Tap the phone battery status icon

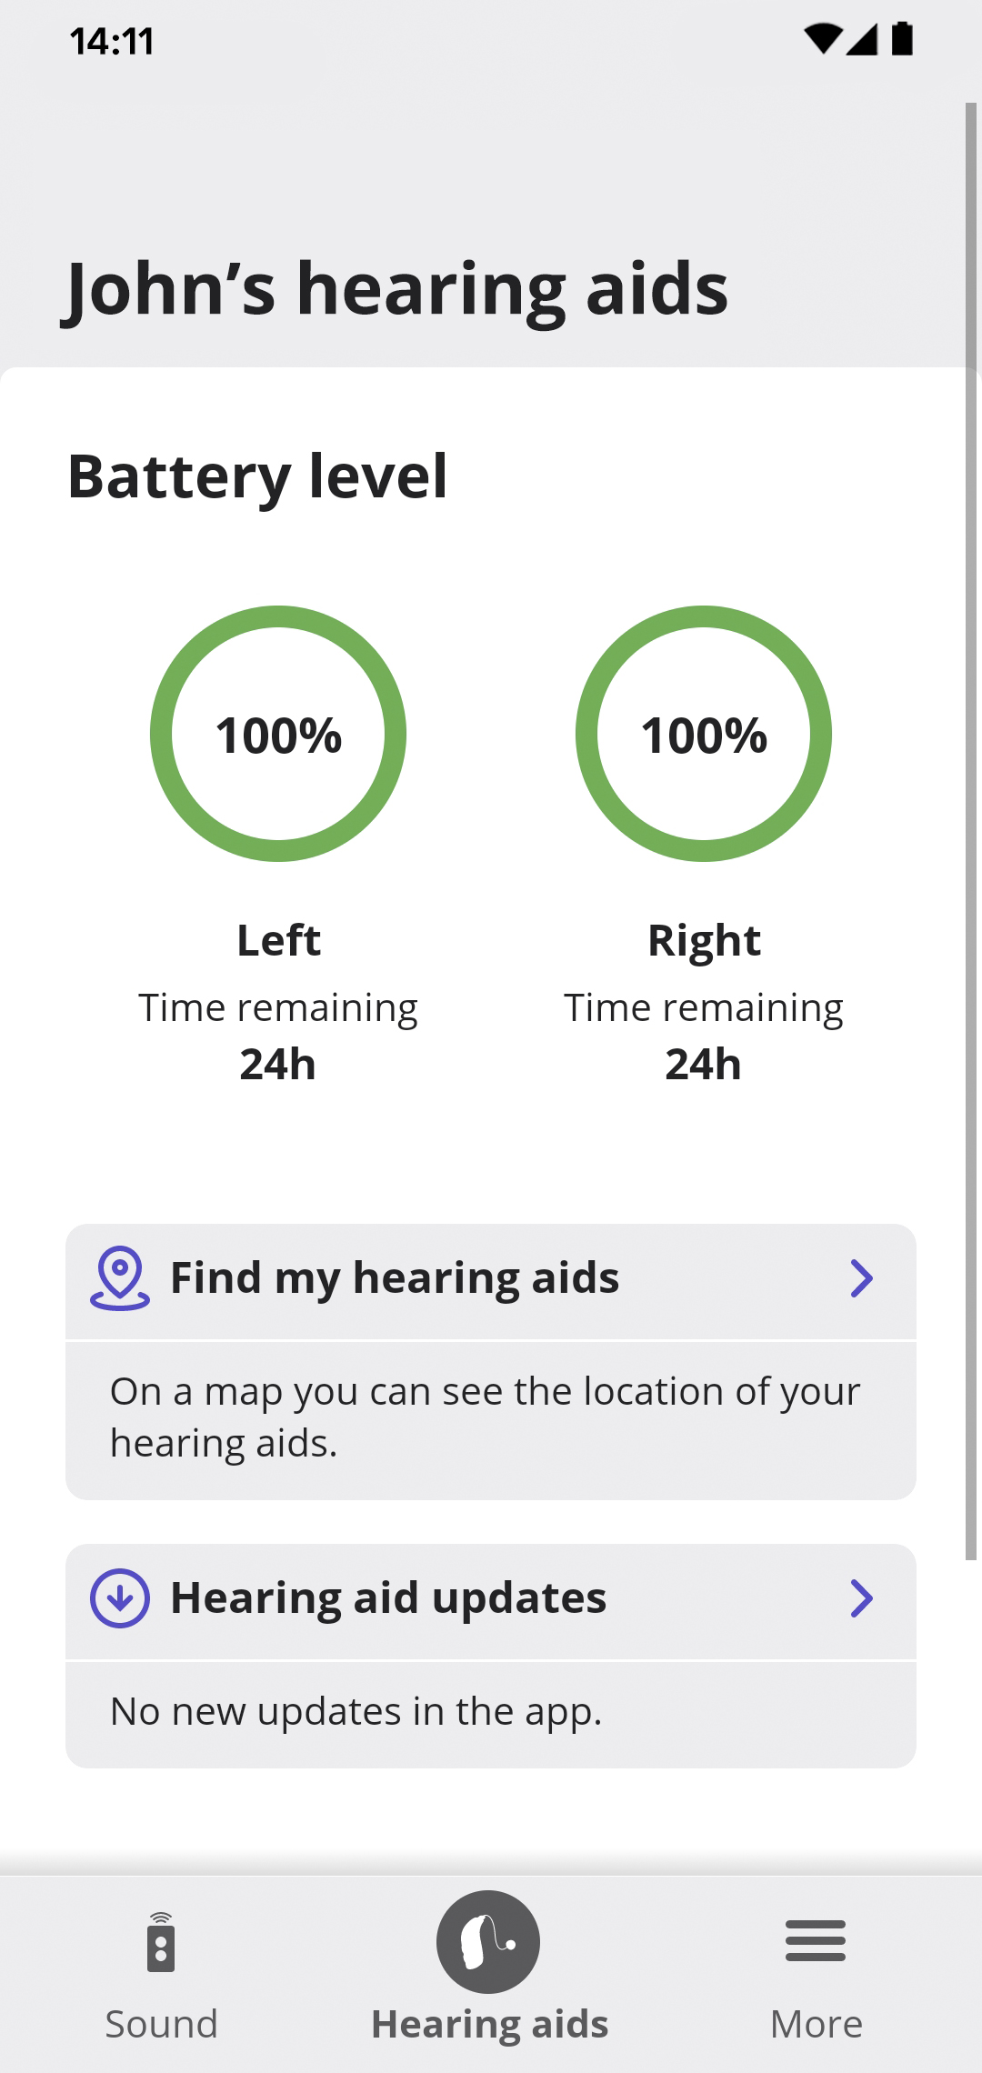pyautogui.click(x=902, y=39)
